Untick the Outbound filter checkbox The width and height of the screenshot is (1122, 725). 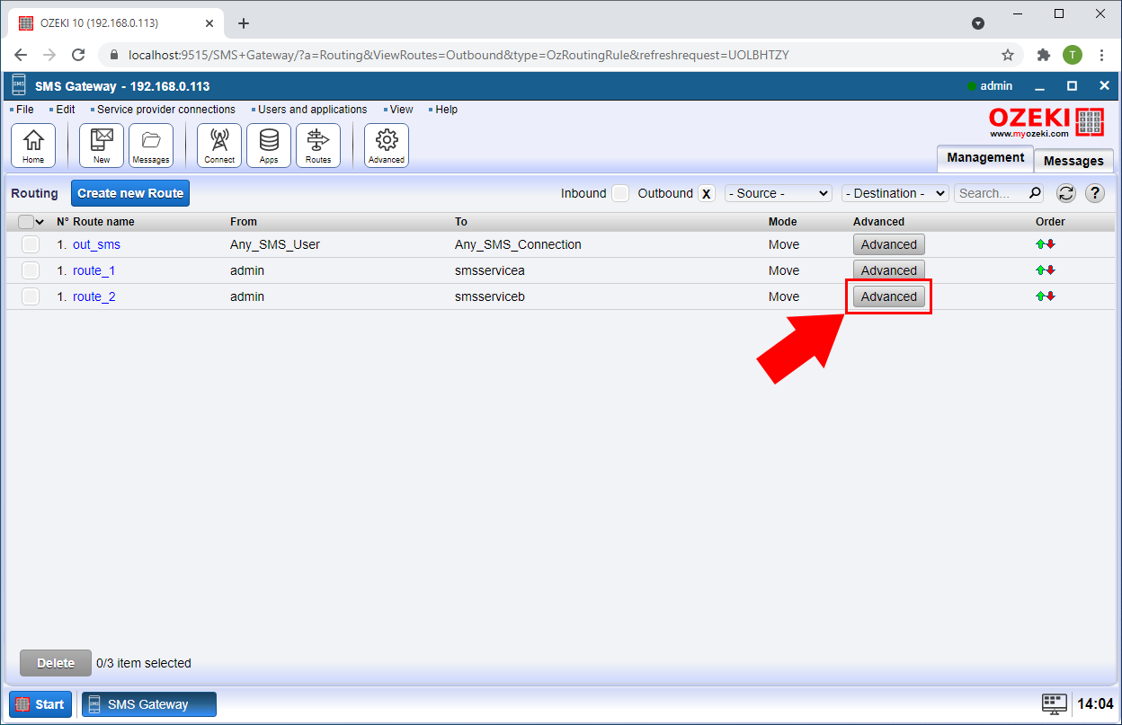[x=707, y=193]
